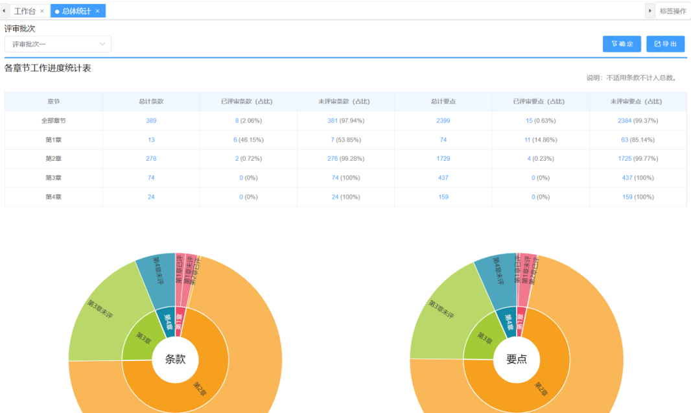
Task: Select 第4章 inner segment in 要点 chart
Action: click(508, 321)
